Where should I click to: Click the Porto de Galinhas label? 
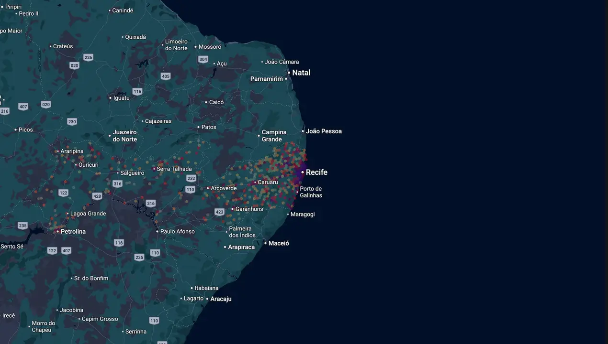tap(311, 192)
